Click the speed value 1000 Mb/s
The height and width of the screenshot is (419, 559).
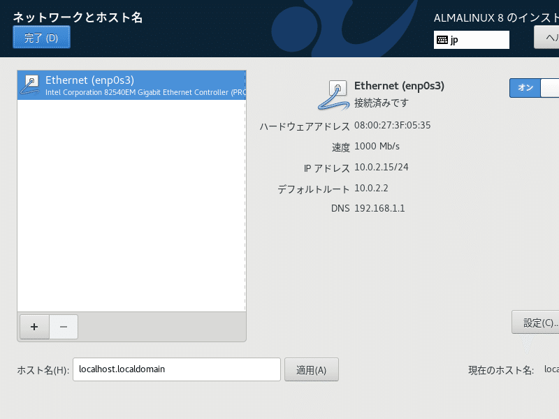coord(377,147)
